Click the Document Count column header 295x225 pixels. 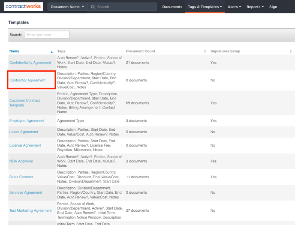point(141,51)
